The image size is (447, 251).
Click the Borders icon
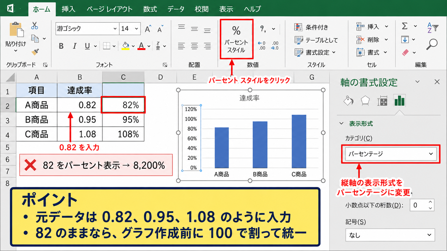(107, 46)
